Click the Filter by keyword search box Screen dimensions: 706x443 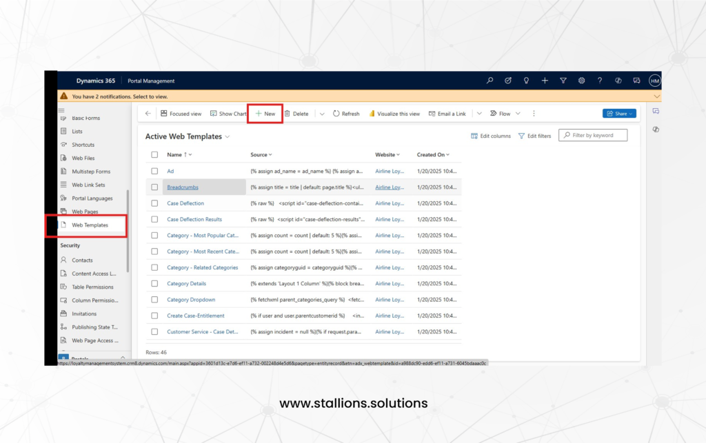tap(593, 135)
